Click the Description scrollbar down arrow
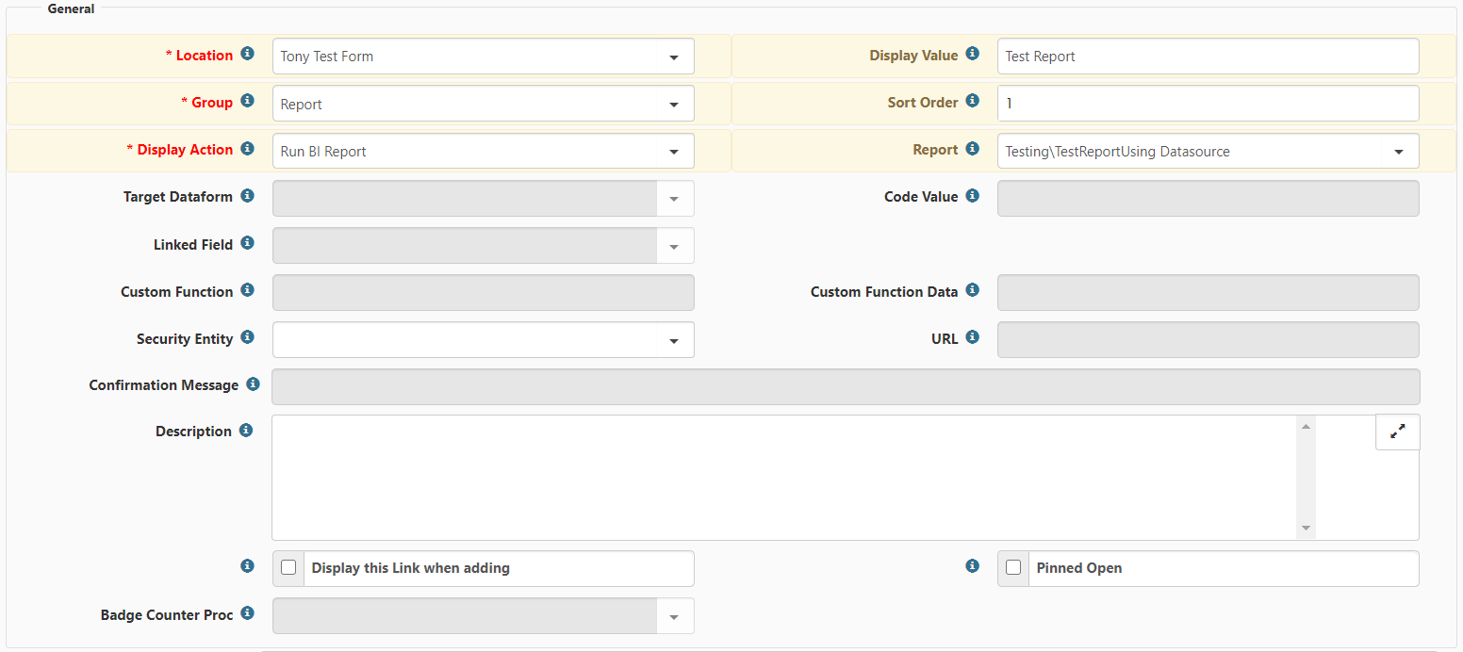The height and width of the screenshot is (652, 1463). pyautogui.click(x=1306, y=529)
